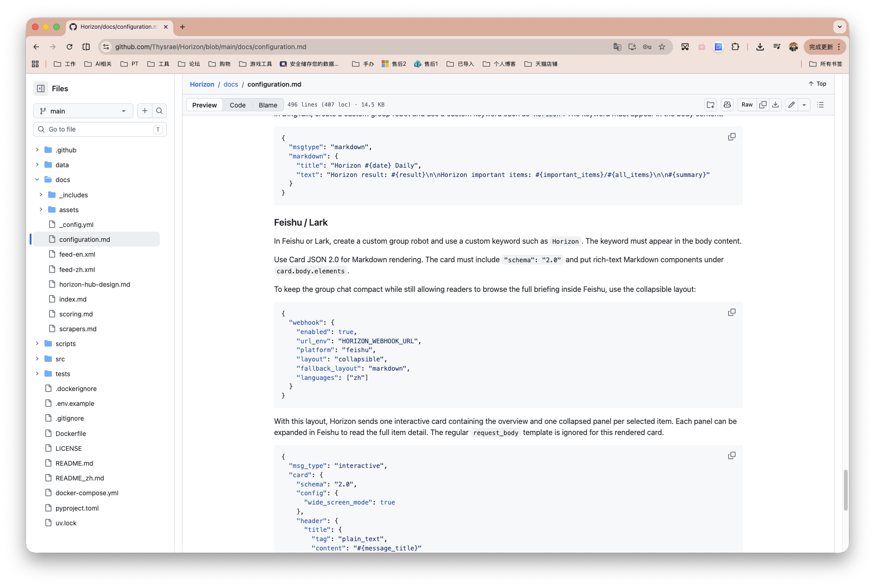
Task: Bookmark this page with star icon
Action: point(662,47)
